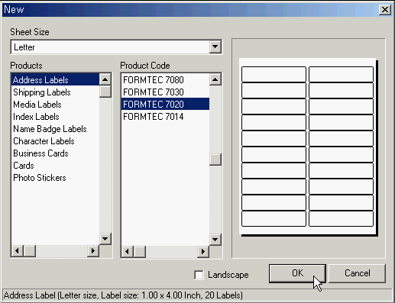
Task: Open the Sheet Size dropdown arrow
Action: [x=215, y=47]
